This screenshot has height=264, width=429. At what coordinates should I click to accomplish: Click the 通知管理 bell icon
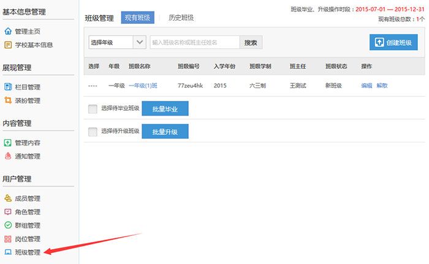8,156
